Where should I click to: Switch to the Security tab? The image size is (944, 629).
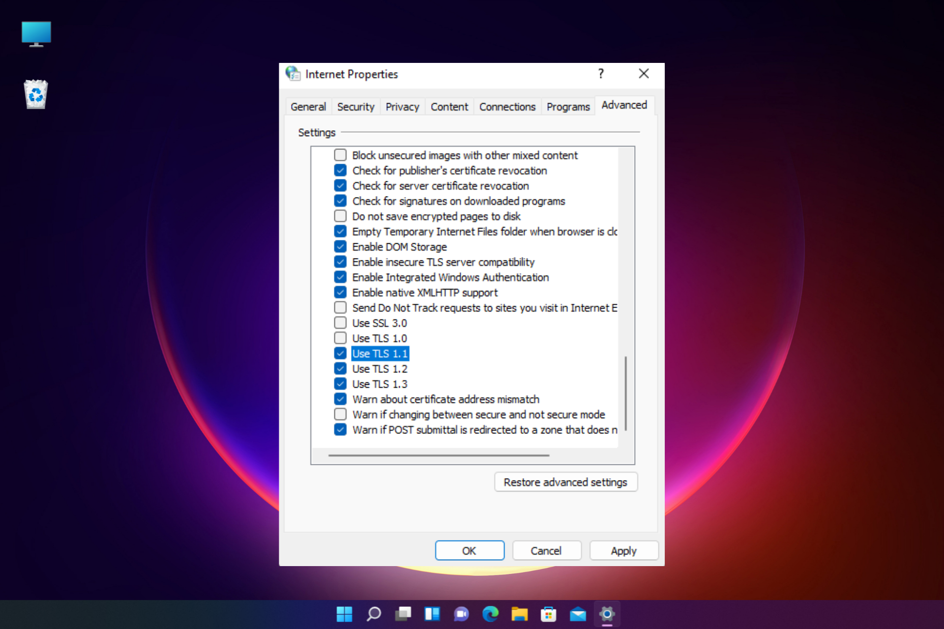[355, 107]
